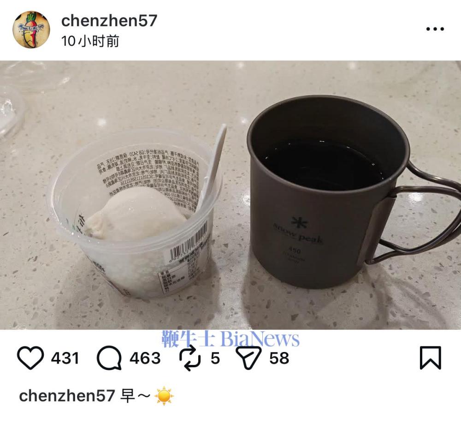Image resolution: width=461 pixels, height=424 pixels.
Task: Open the repost count showing 5
Action: pos(215,358)
